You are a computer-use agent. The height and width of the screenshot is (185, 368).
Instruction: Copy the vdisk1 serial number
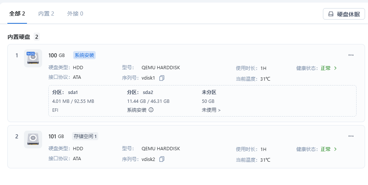tap(162, 78)
